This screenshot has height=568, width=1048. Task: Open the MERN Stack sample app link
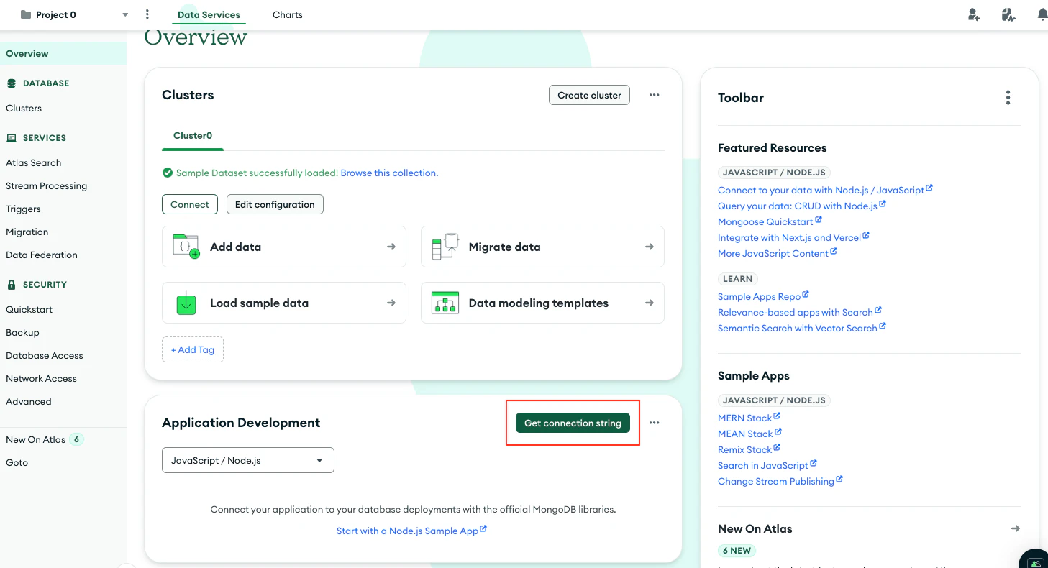749,418
